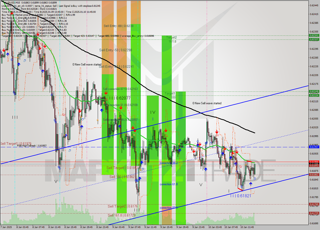The width and height of the screenshot is (320, 230).
Task: Click the 'Target 685: 0.63966' text
Action: pyautogui.click(x=108, y=36)
